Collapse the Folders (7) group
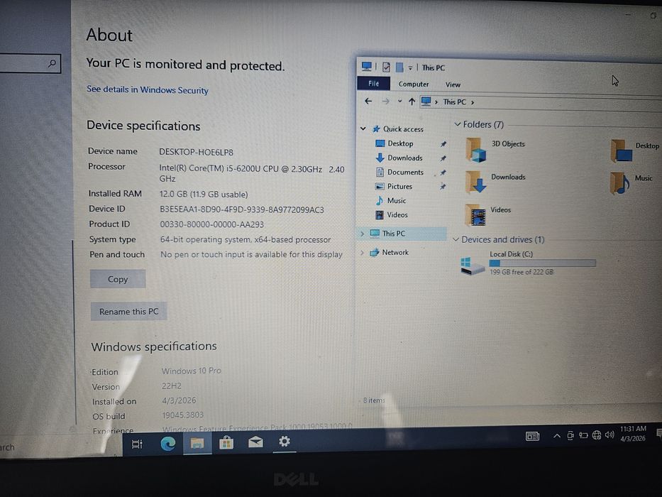 (x=457, y=124)
